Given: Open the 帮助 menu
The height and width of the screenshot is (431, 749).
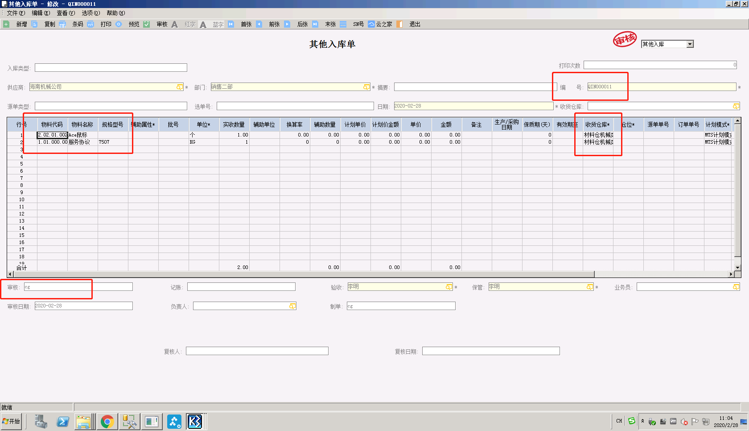Looking at the screenshot, I should pos(116,13).
